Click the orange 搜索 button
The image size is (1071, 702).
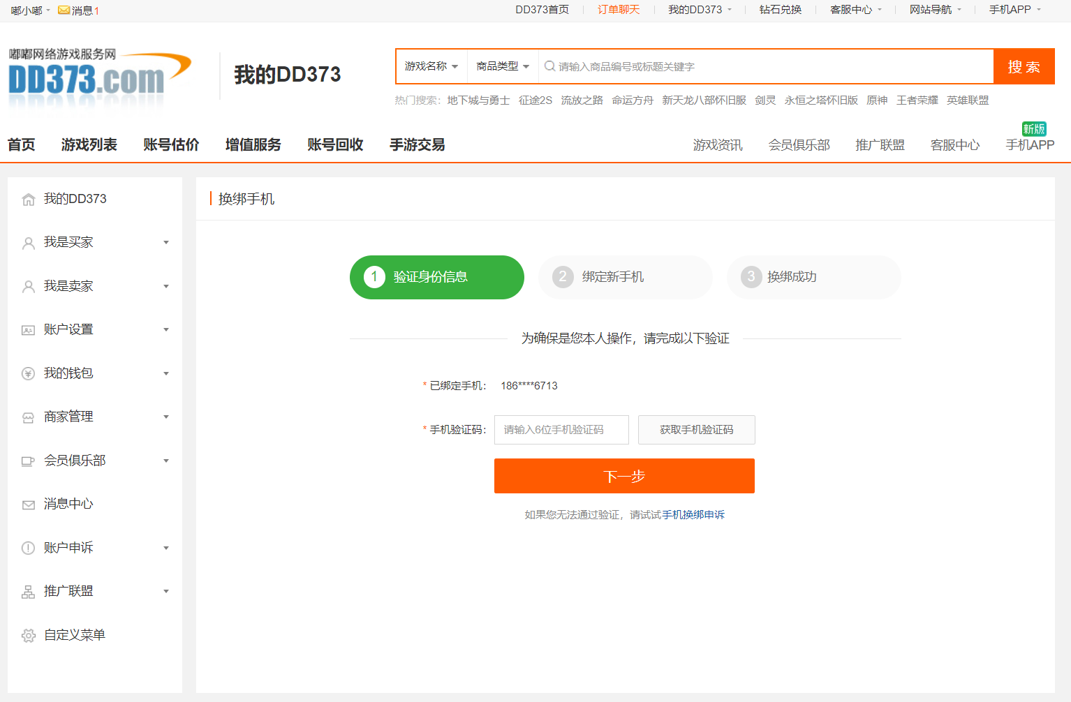click(1024, 66)
